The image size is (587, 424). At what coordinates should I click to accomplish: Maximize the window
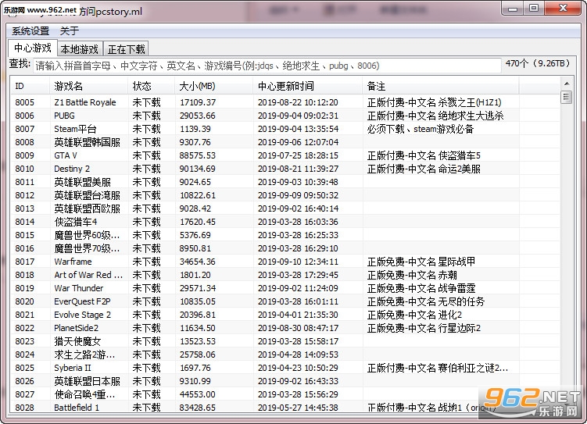click(x=534, y=9)
